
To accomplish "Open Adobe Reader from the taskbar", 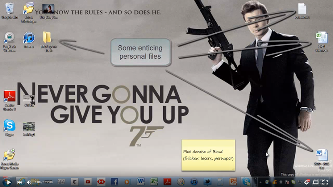I will click(x=167, y=182).
